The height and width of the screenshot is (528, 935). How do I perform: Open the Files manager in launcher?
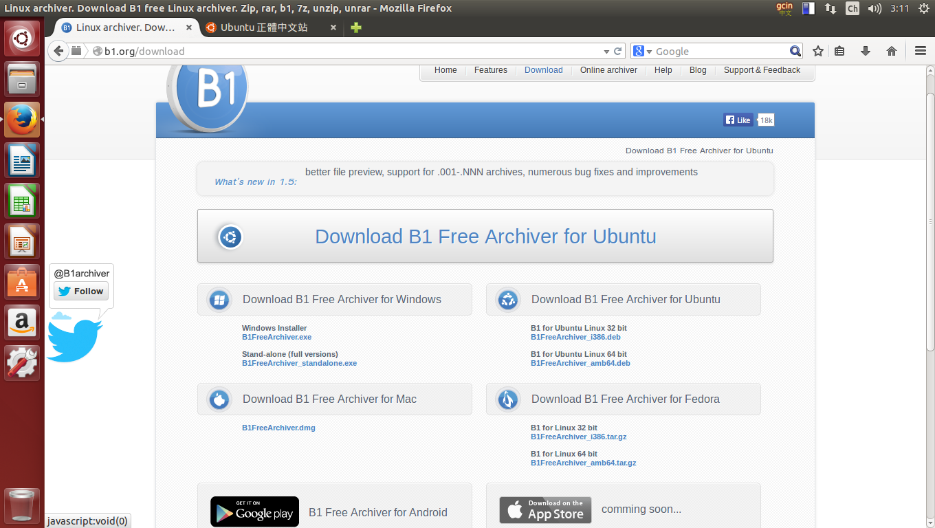tap(23, 79)
